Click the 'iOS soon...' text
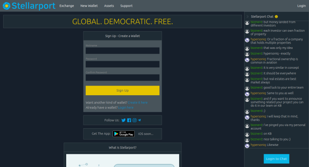The image size is (309, 167). (146, 134)
